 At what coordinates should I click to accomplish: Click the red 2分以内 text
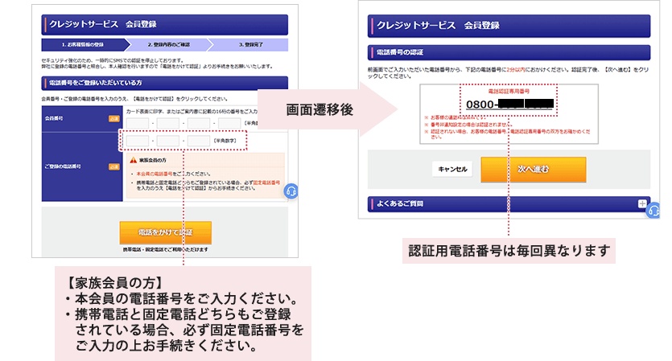[516, 69]
